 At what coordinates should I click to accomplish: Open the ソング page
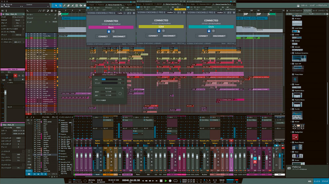click(x=312, y=5)
